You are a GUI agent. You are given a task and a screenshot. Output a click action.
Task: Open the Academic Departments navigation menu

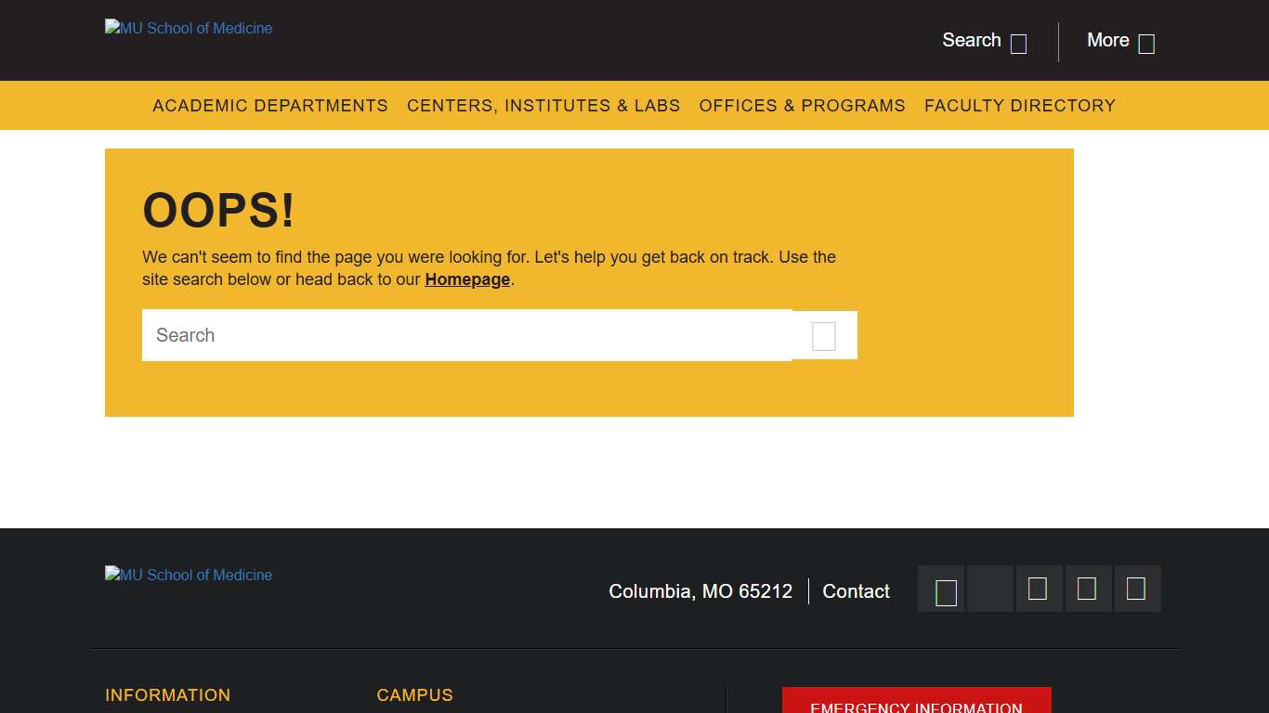tap(270, 105)
